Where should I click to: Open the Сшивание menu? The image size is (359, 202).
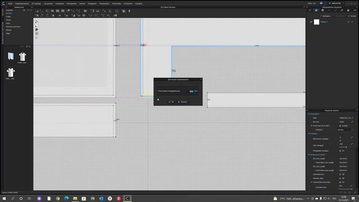59,4
